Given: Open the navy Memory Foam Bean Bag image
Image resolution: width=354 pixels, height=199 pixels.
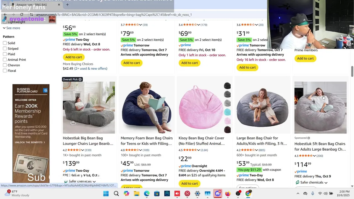Looking at the screenshot, I should click(x=147, y=108).
